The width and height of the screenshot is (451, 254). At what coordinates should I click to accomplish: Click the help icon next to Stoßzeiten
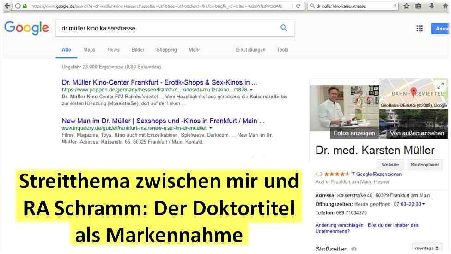354,249
